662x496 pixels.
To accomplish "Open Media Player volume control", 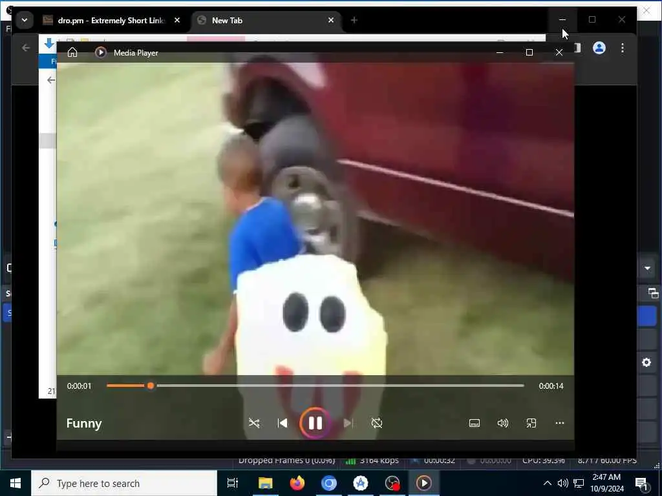I will click(x=503, y=423).
